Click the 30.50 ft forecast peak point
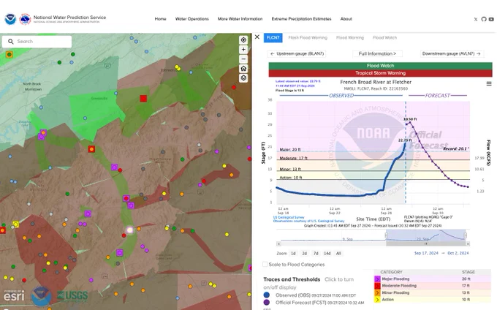The height and width of the screenshot is (310, 497). [x=411, y=122]
